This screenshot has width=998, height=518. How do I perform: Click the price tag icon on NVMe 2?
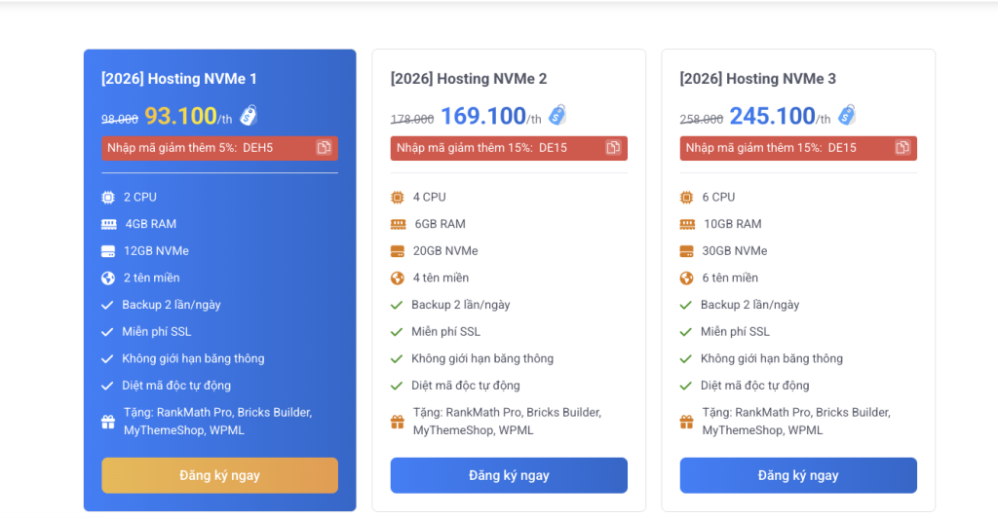tap(557, 115)
